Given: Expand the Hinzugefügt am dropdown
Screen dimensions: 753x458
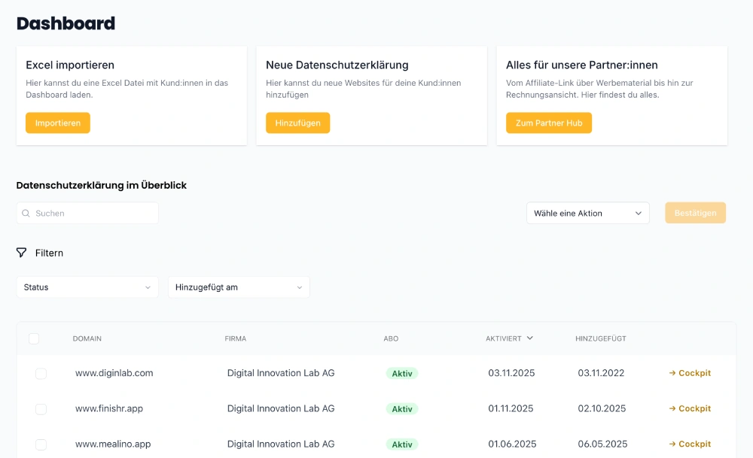Looking at the screenshot, I should (239, 287).
